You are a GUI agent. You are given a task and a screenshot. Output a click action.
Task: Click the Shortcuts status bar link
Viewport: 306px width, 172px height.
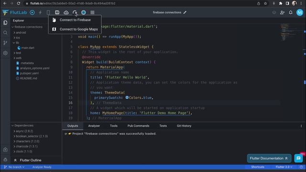pyautogui.click(x=258, y=167)
